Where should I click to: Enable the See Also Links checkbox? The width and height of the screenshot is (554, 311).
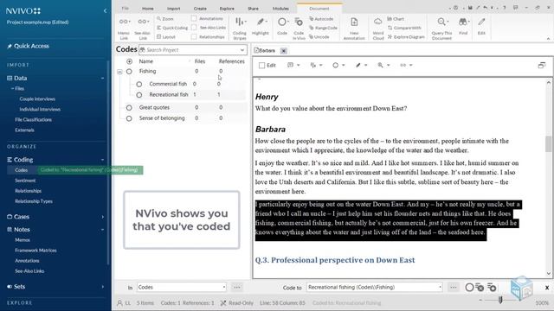[194, 28]
